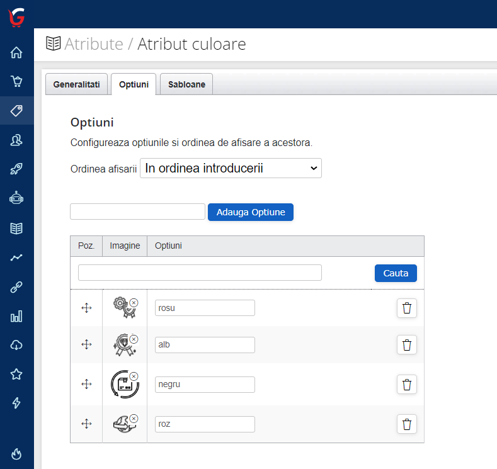Focus the new option name input field

(137, 212)
